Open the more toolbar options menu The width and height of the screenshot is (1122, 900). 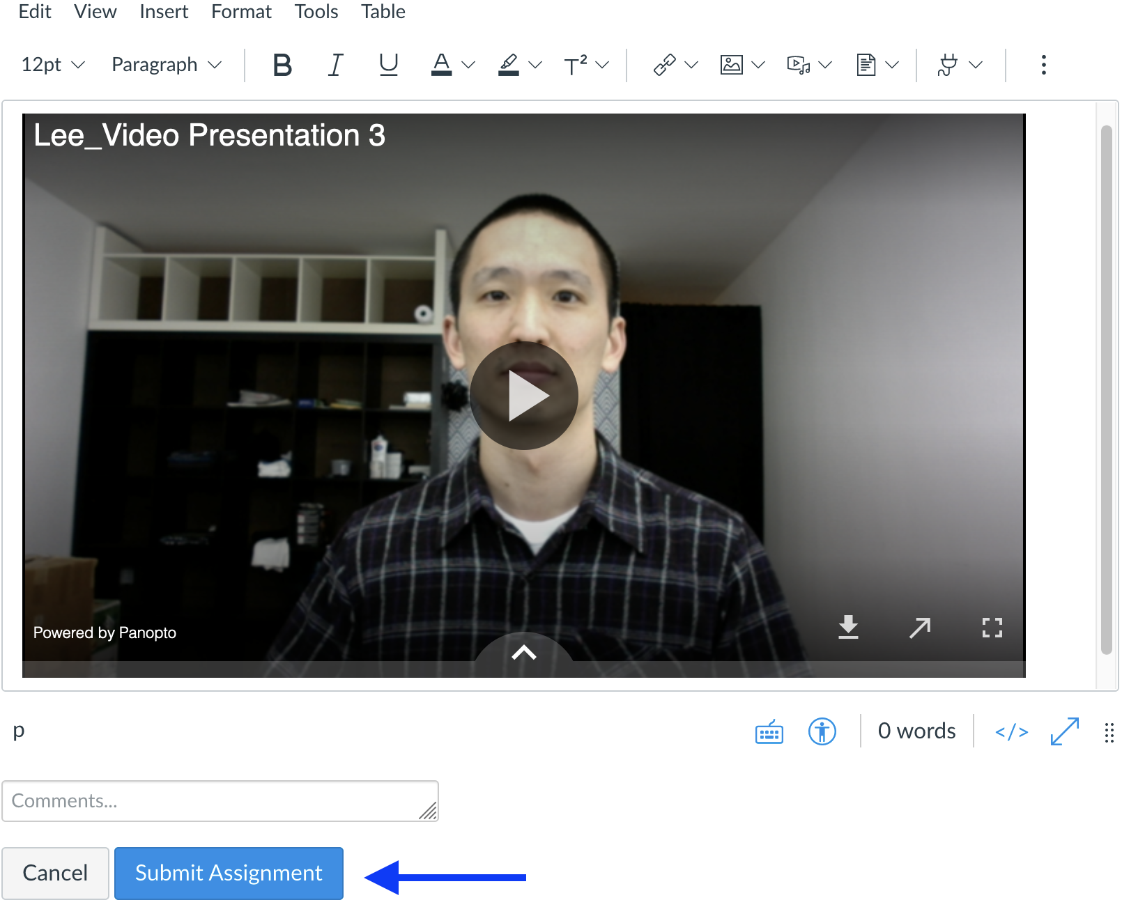point(1043,65)
